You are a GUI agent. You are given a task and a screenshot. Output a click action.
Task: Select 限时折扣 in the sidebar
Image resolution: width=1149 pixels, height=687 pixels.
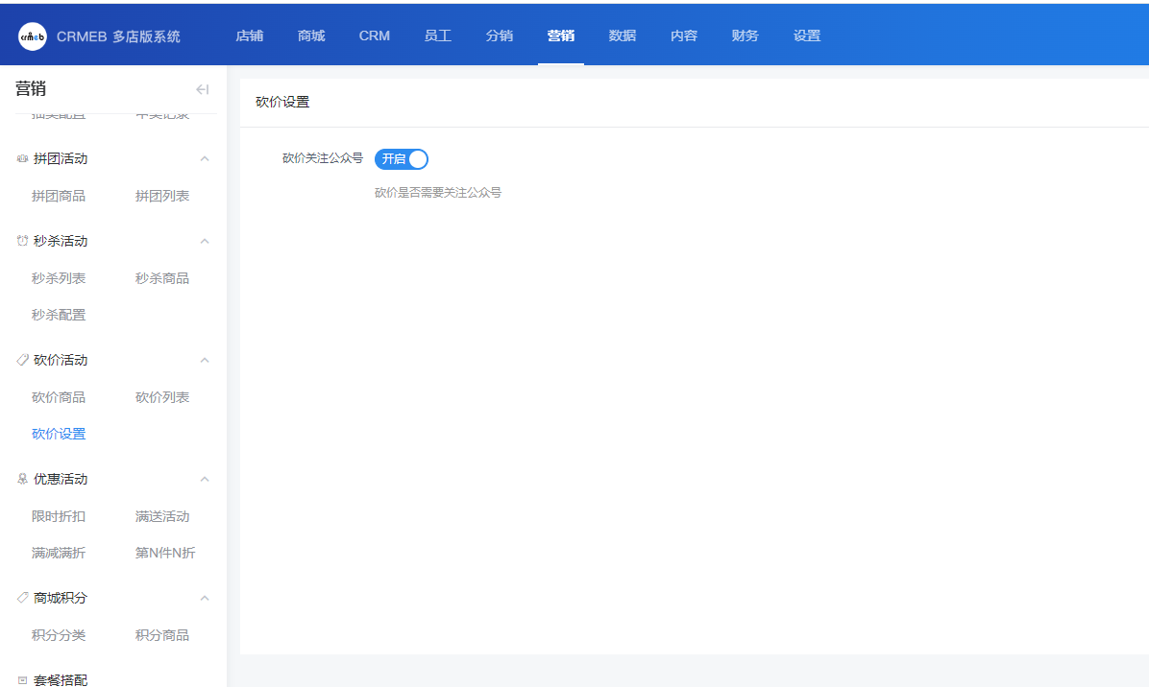pos(59,516)
